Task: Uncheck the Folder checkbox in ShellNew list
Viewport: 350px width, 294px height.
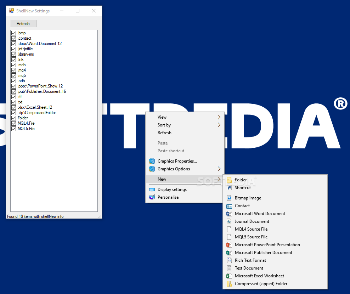Action: pos(13,118)
